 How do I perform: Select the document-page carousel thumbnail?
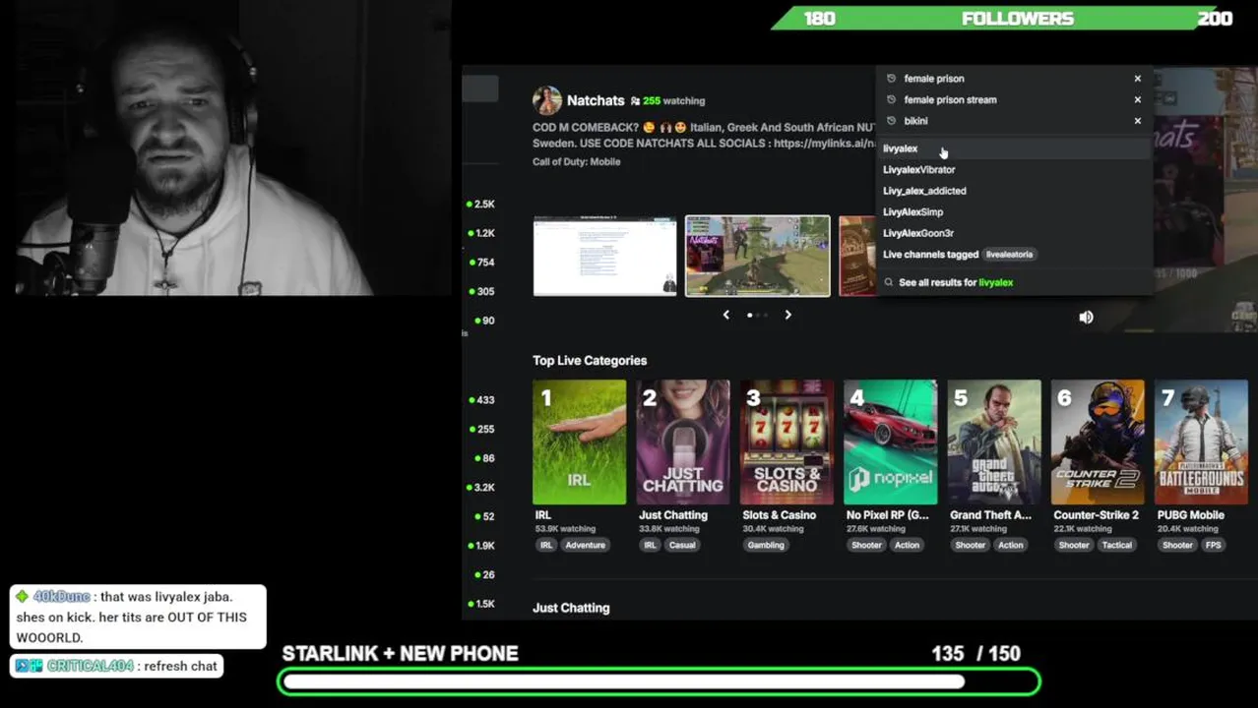click(605, 256)
